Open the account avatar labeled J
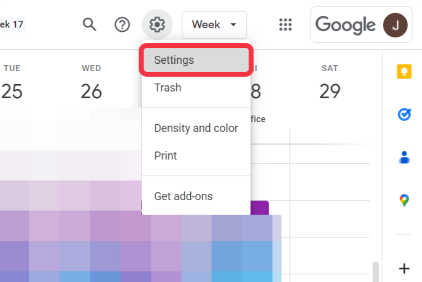 point(395,24)
